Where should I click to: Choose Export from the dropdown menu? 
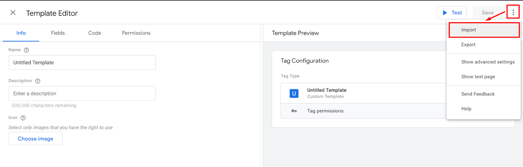pyautogui.click(x=468, y=44)
